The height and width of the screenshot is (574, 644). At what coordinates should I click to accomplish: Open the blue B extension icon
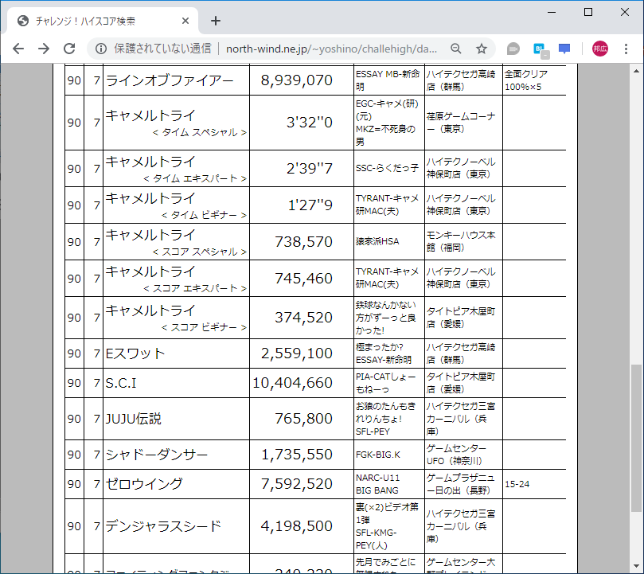coord(538,48)
